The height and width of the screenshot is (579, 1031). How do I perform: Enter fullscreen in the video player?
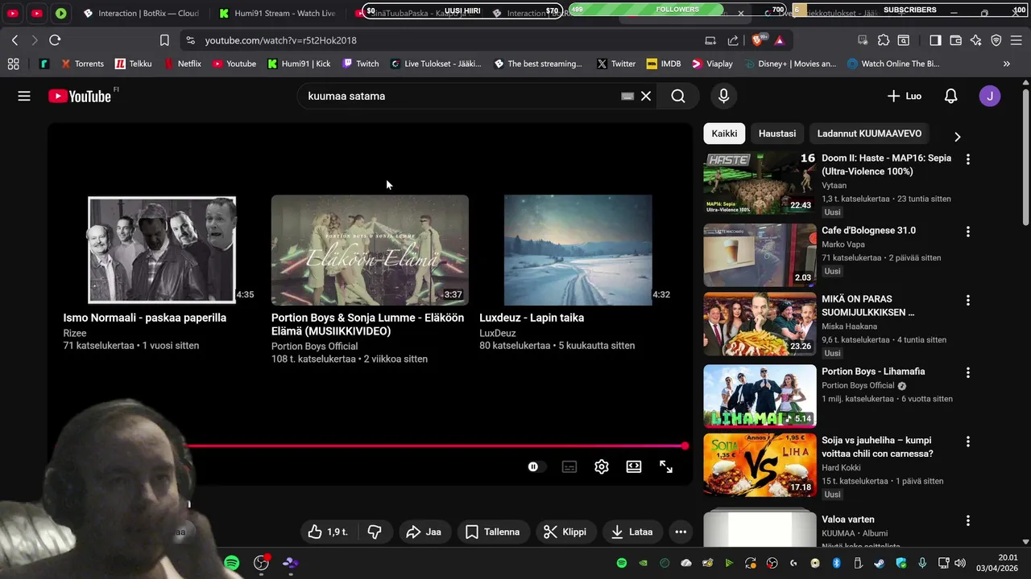tap(666, 466)
